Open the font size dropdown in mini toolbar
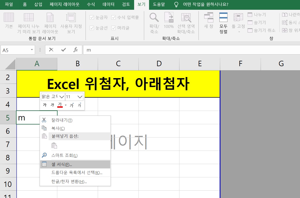 pyautogui.click(x=80, y=97)
